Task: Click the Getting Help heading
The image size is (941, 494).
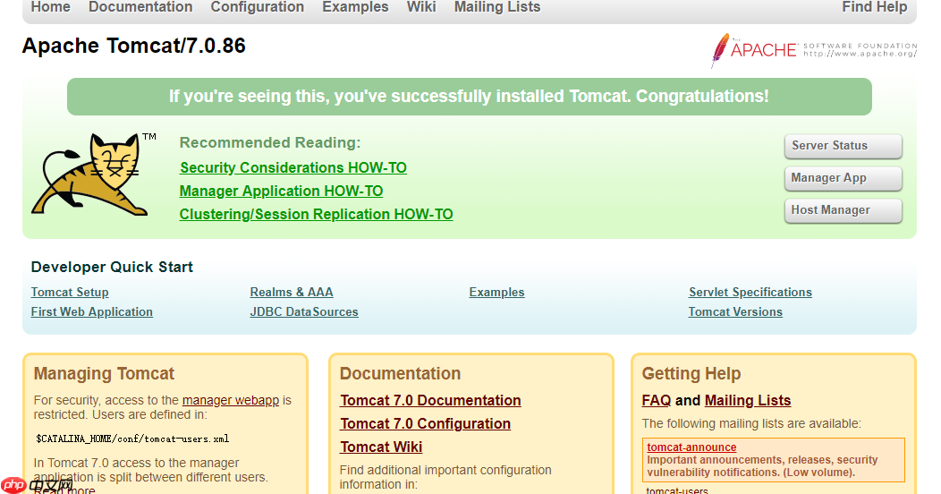Action: click(691, 373)
